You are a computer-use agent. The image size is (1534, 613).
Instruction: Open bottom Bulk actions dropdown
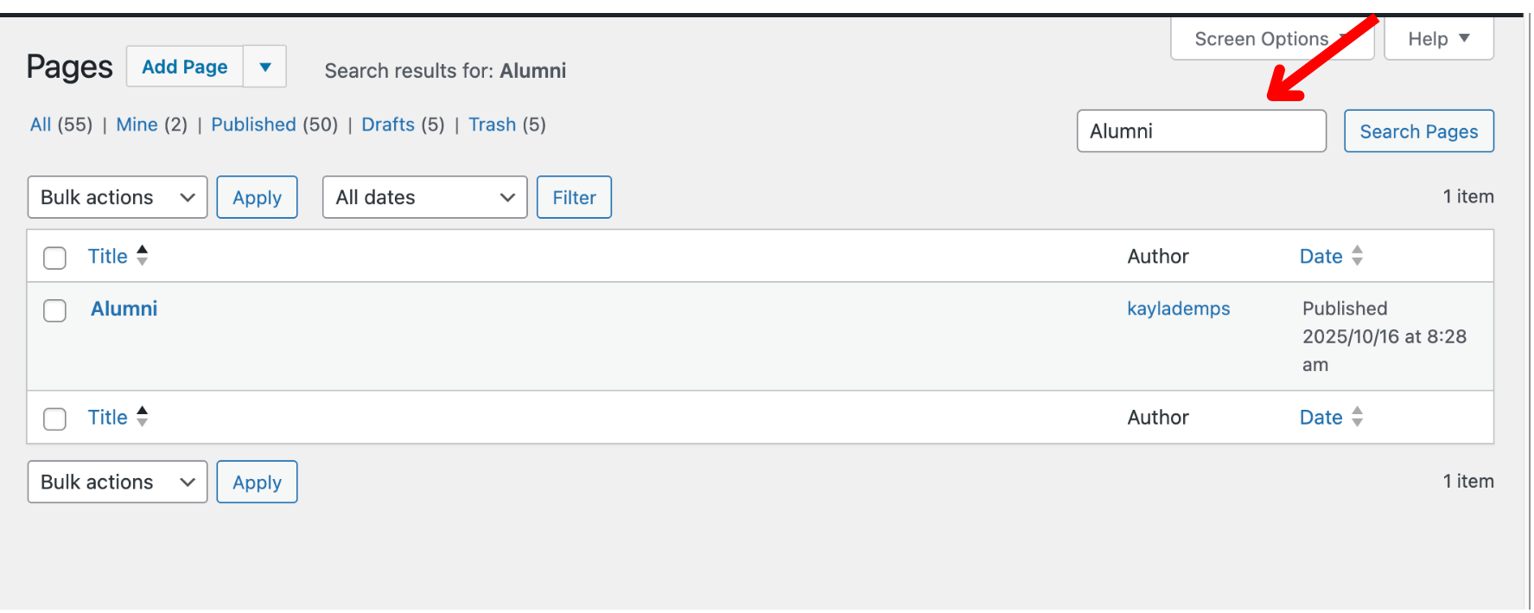coord(118,482)
